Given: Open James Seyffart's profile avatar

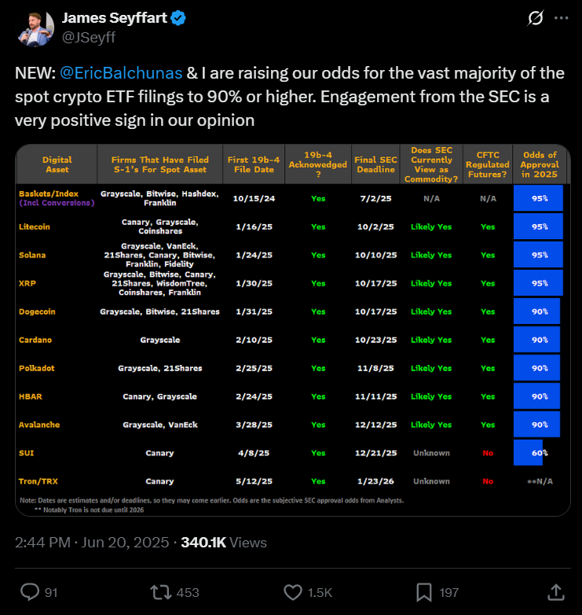Looking at the screenshot, I should coord(33,28).
